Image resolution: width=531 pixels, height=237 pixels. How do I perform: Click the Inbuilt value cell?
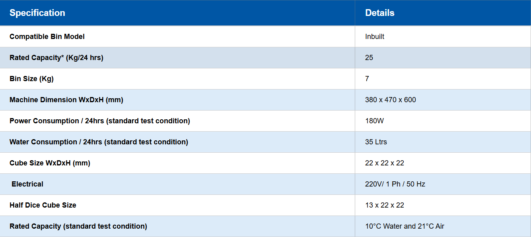[x=375, y=37]
